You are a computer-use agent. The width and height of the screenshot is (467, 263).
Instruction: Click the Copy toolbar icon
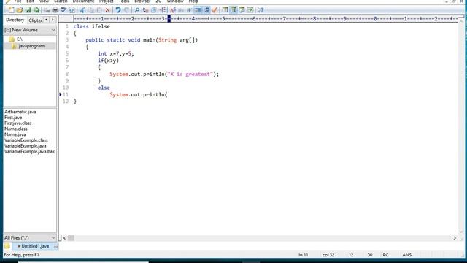click(x=91, y=10)
